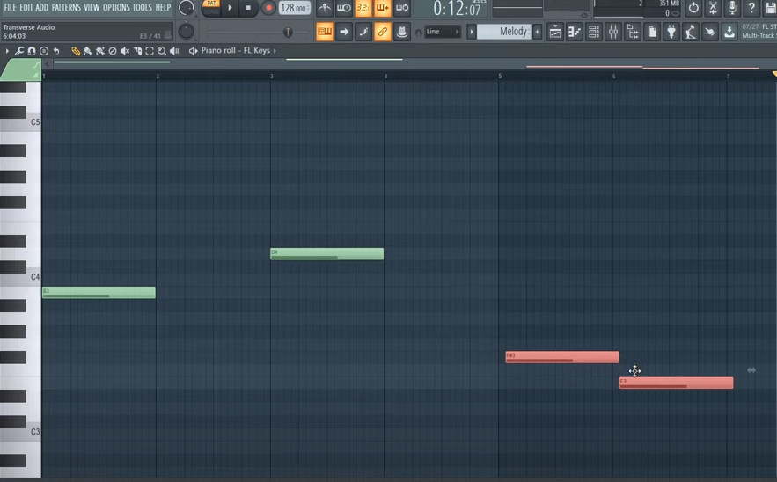Start playback with the play button
The height and width of the screenshot is (482, 777).
(x=230, y=8)
